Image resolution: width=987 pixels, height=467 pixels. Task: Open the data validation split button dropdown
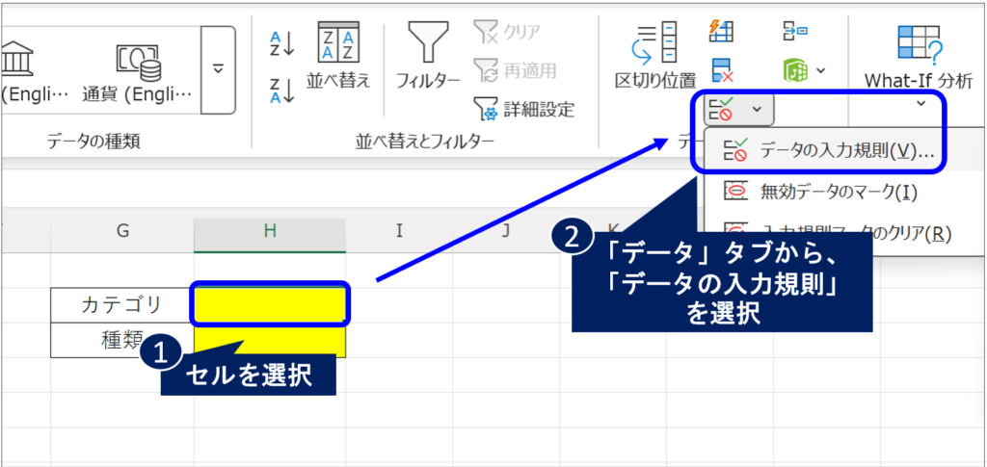757,110
